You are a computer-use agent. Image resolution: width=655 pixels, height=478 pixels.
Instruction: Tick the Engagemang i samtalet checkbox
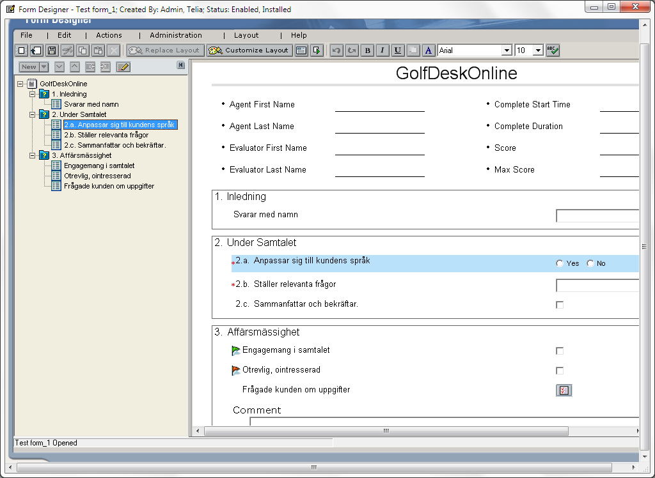(560, 351)
